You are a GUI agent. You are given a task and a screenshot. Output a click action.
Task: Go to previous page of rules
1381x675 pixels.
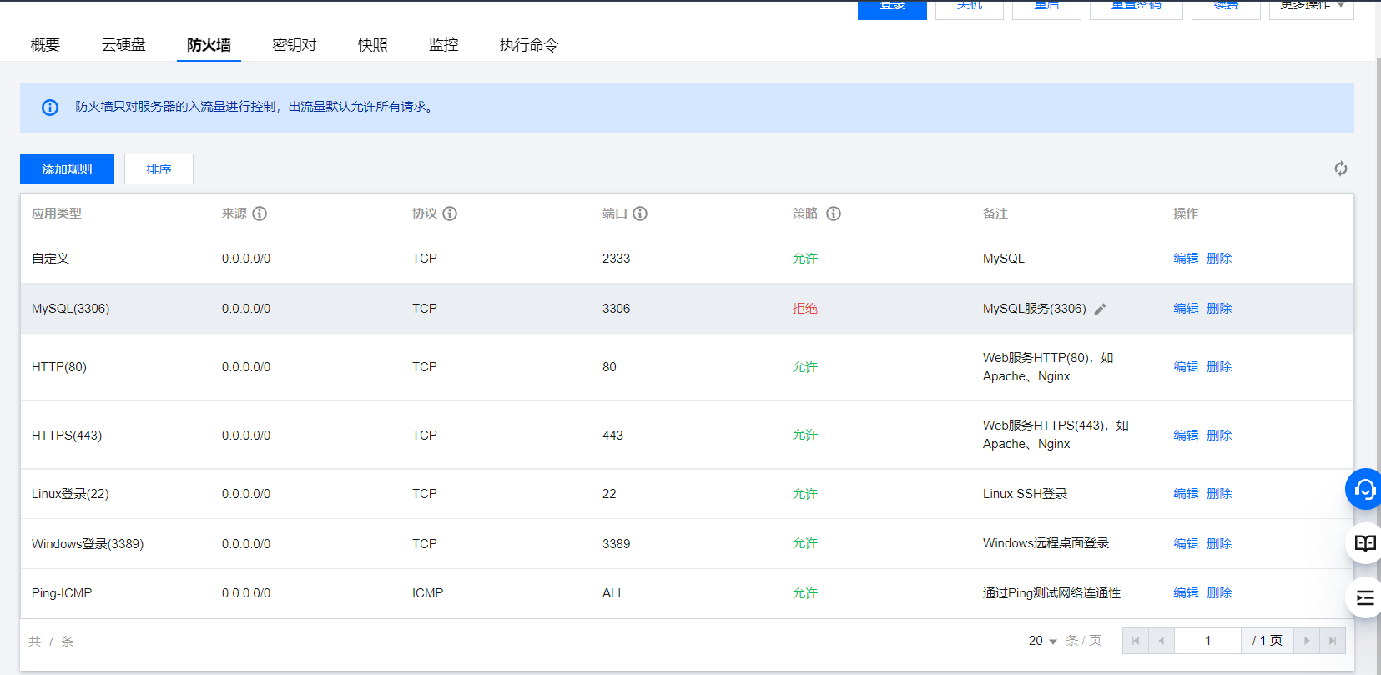click(x=1162, y=641)
